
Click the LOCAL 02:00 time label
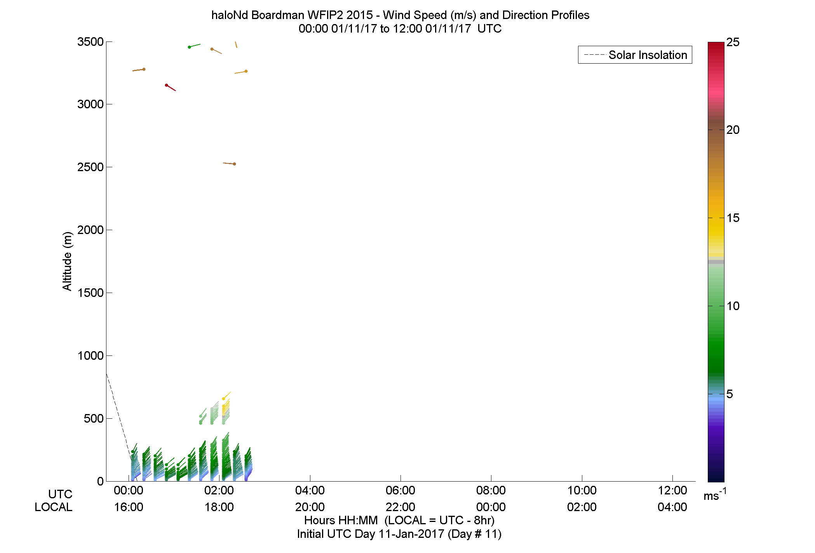point(582,507)
